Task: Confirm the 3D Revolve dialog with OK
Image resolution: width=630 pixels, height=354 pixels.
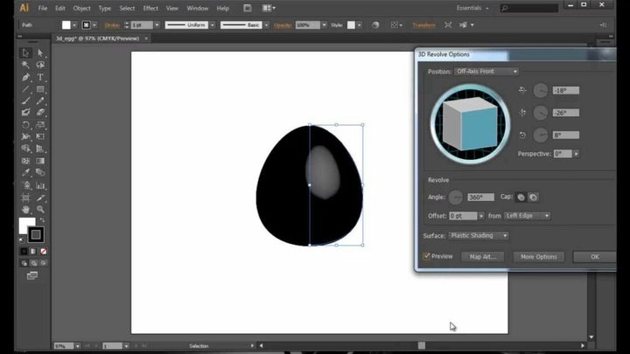Action: pyautogui.click(x=594, y=257)
